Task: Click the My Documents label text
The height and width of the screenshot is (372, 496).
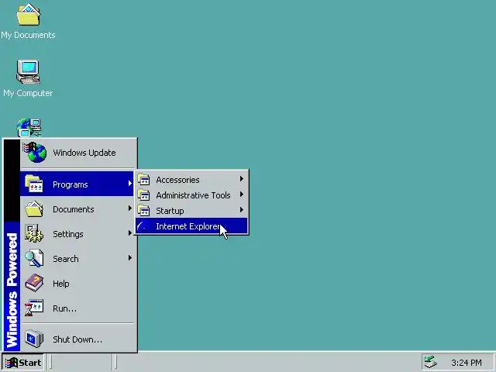Action: [x=28, y=35]
